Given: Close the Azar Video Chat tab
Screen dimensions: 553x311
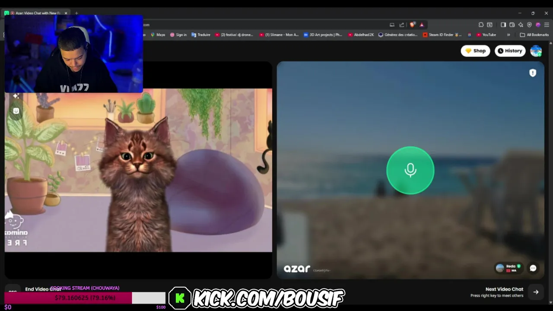Looking at the screenshot, I should pyautogui.click(x=66, y=13).
